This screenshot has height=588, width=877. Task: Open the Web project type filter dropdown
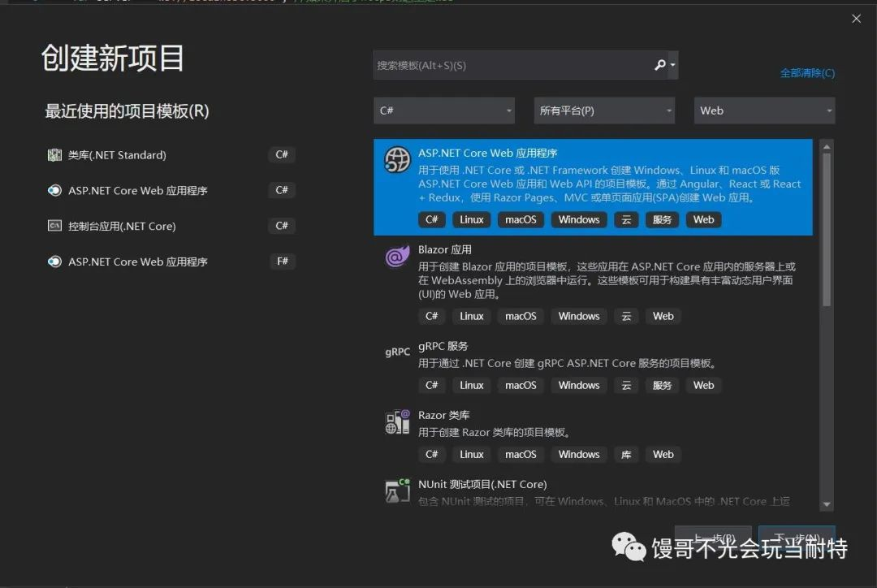[764, 110]
